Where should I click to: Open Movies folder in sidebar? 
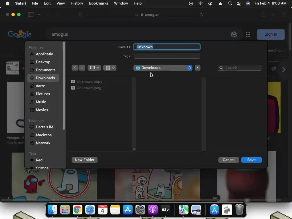(x=43, y=110)
